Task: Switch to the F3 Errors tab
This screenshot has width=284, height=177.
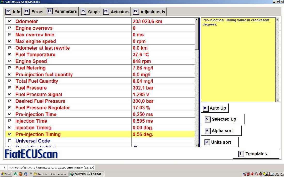Action: (34, 12)
